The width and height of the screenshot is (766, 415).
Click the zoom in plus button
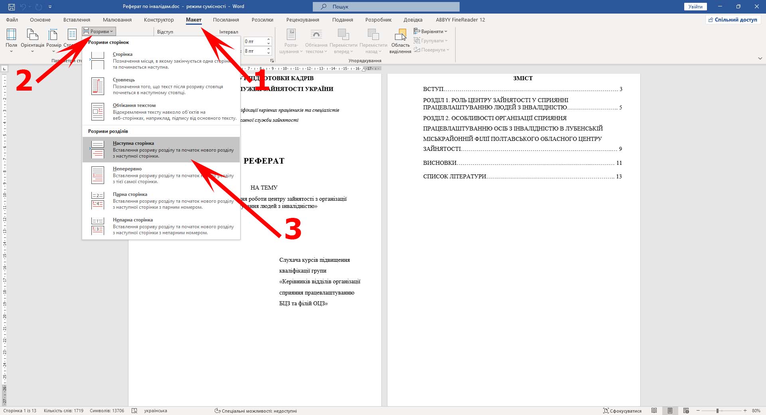pos(745,411)
